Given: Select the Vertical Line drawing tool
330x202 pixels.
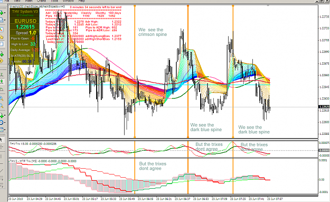Looking at the screenshot, I should (x=1, y=156).
